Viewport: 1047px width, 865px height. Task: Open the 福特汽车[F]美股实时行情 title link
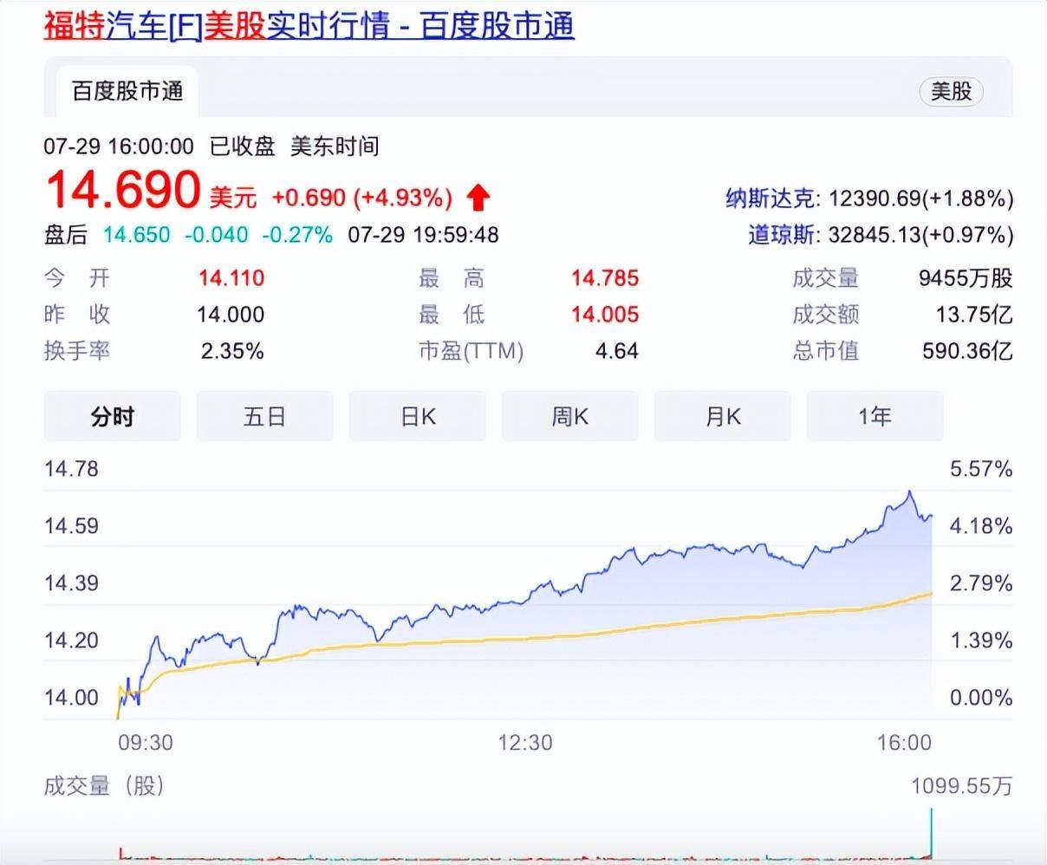[309, 25]
